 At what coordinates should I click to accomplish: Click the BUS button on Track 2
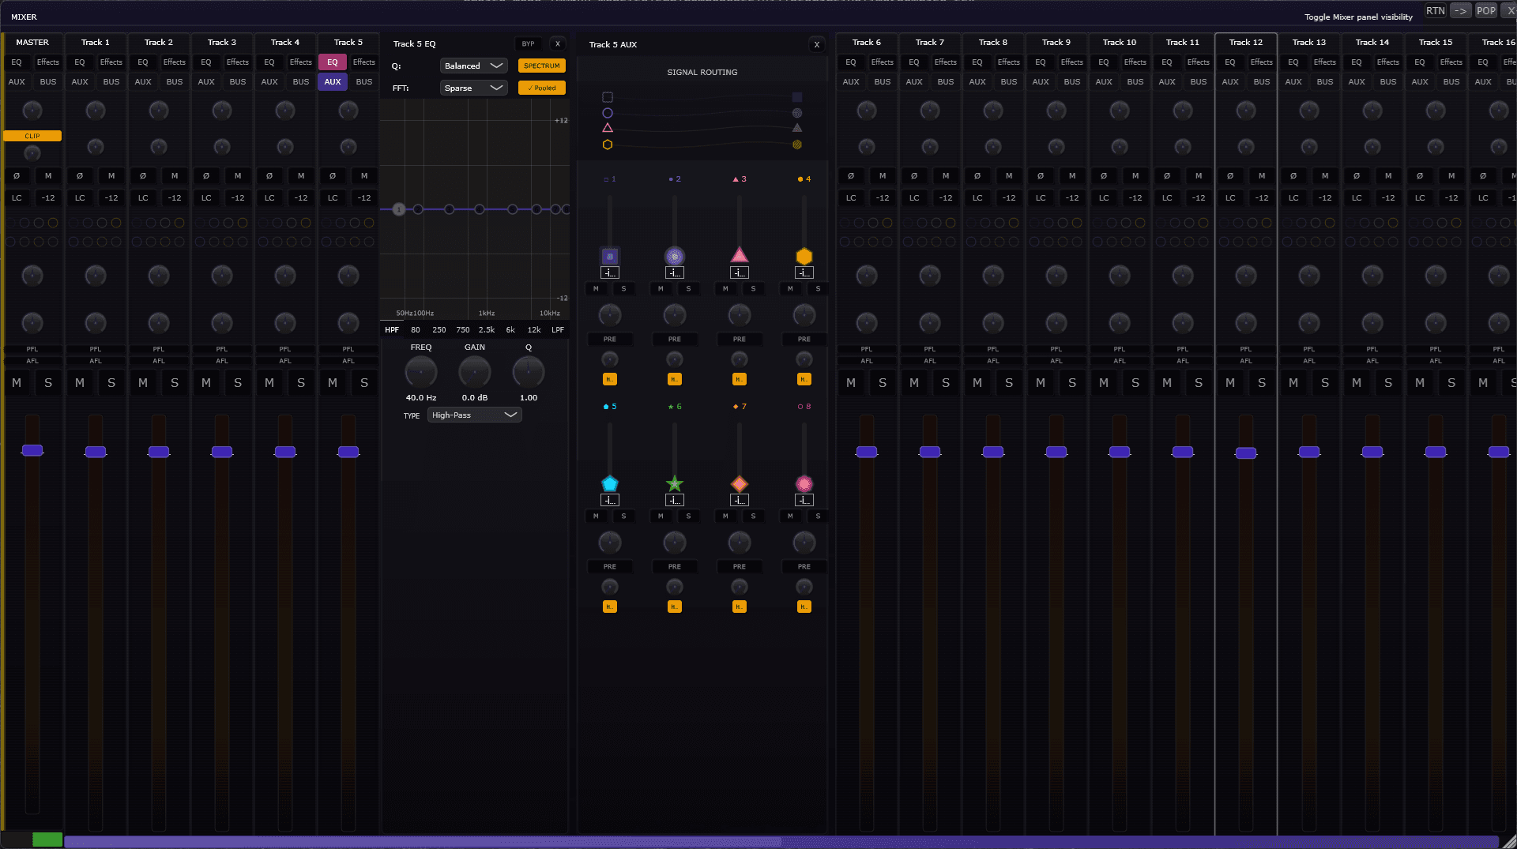click(x=175, y=81)
